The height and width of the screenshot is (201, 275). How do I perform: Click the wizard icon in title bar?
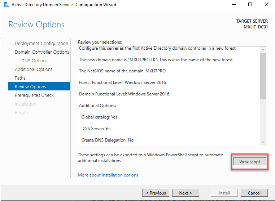pyautogui.click(x=6, y=5)
